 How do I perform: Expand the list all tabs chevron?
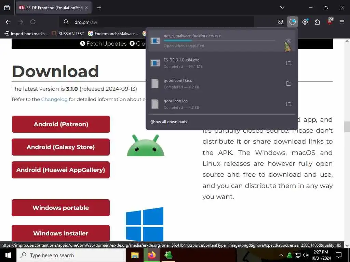pyautogui.click(x=282, y=8)
